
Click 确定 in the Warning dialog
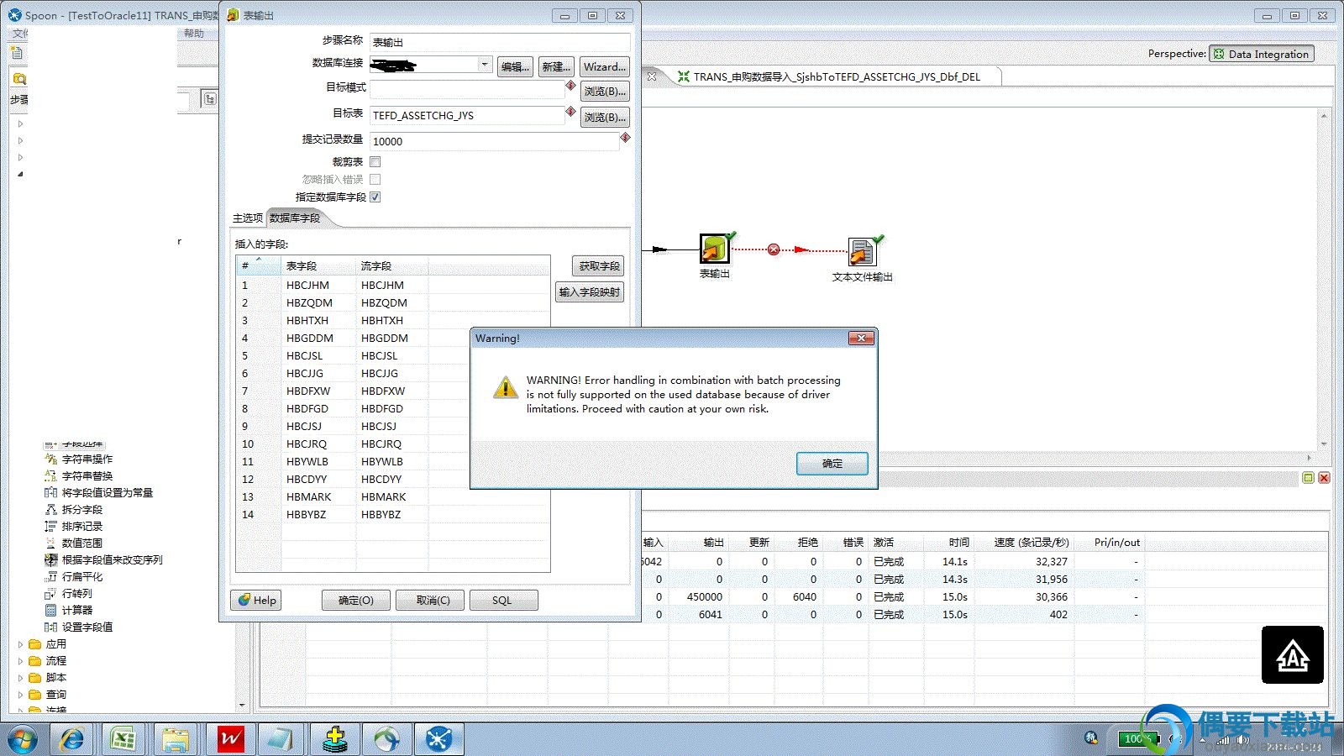click(x=832, y=463)
